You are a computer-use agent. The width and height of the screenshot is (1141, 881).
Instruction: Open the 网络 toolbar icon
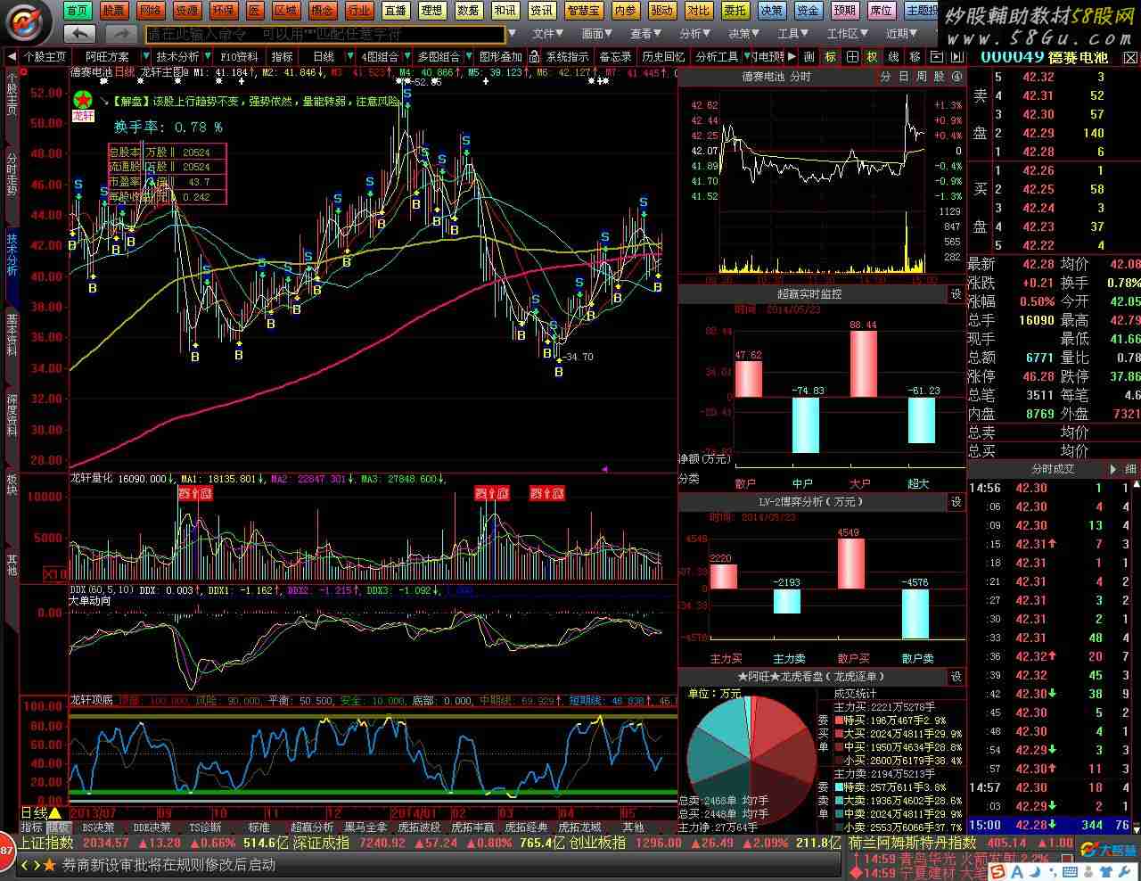[151, 11]
